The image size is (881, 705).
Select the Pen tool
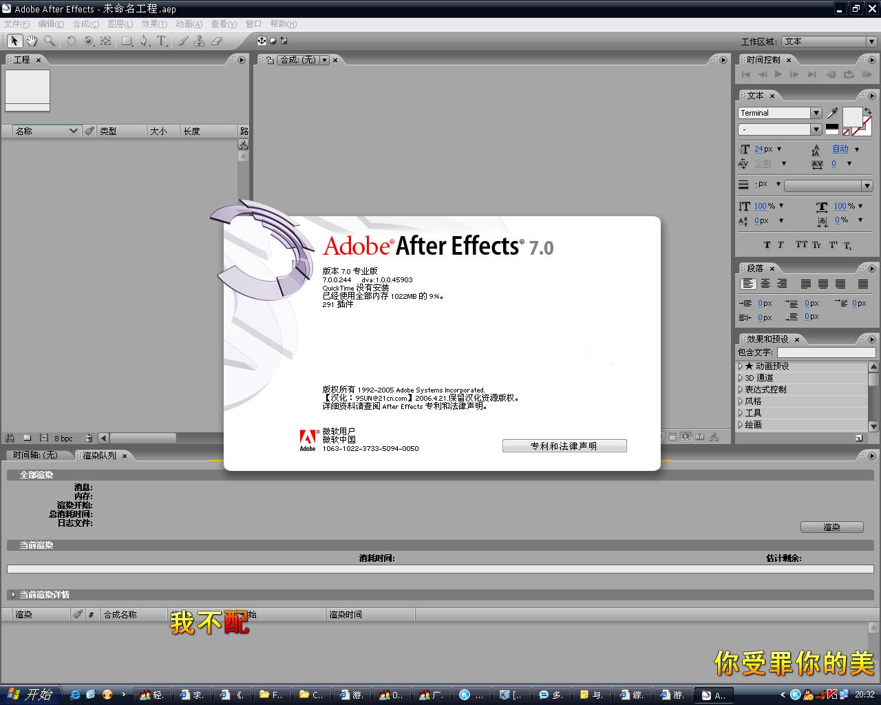(144, 41)
